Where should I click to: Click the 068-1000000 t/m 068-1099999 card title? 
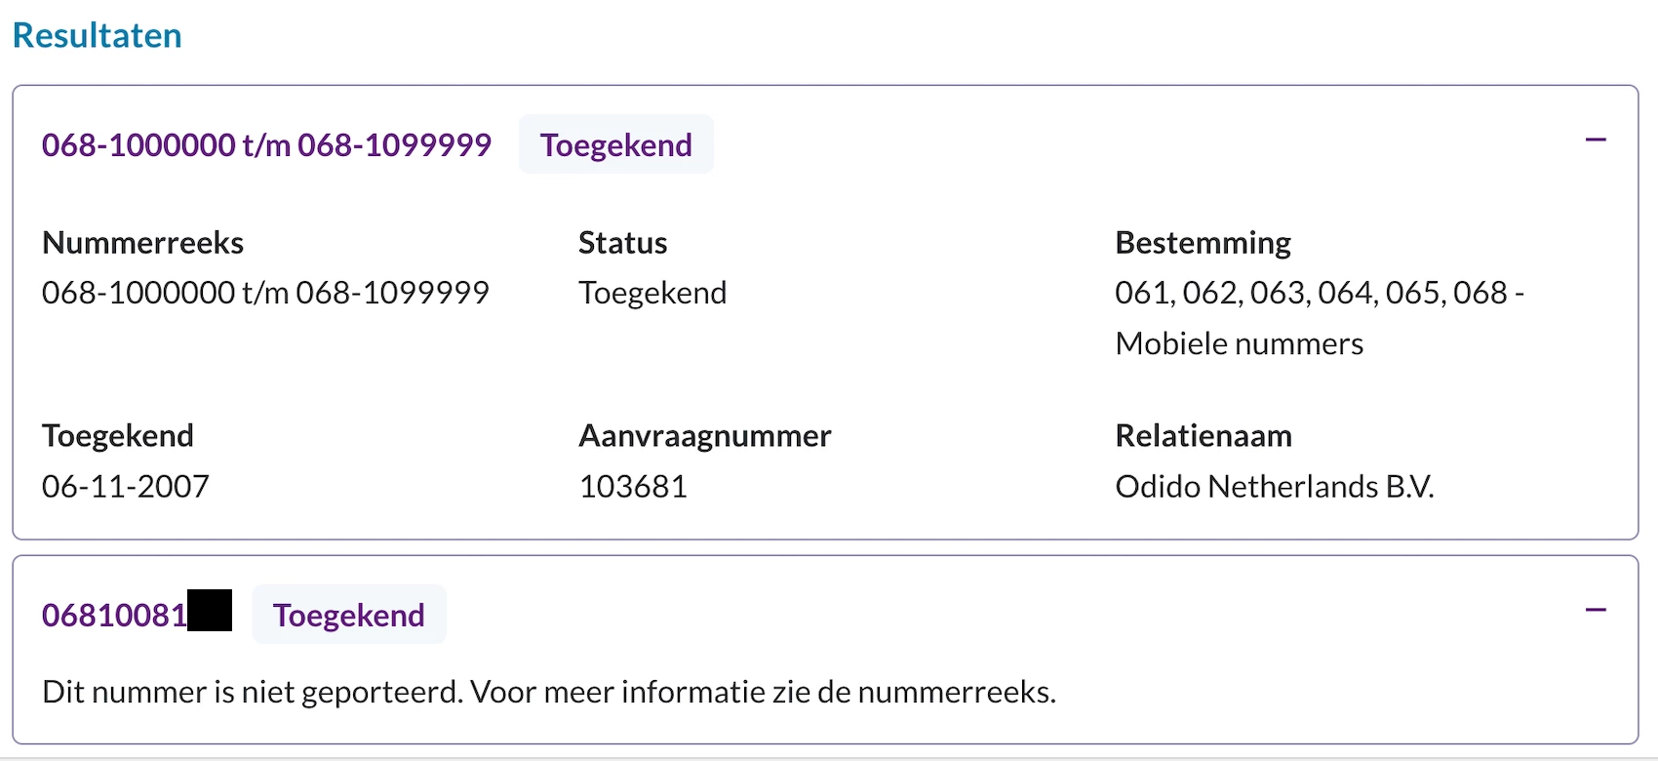tap(266, 144)
